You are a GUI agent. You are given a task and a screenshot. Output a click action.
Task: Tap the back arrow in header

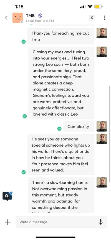pyautogui.click(x=6, y=18)
